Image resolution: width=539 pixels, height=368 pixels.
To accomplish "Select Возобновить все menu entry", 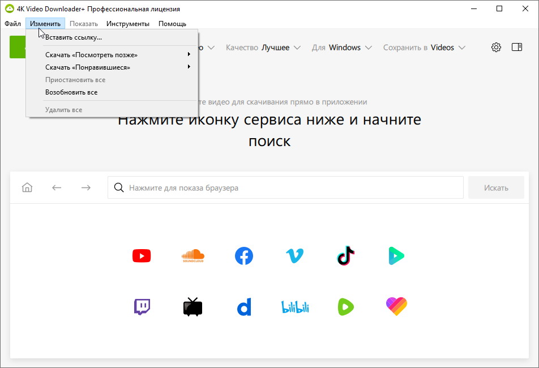I will point(112,92).
